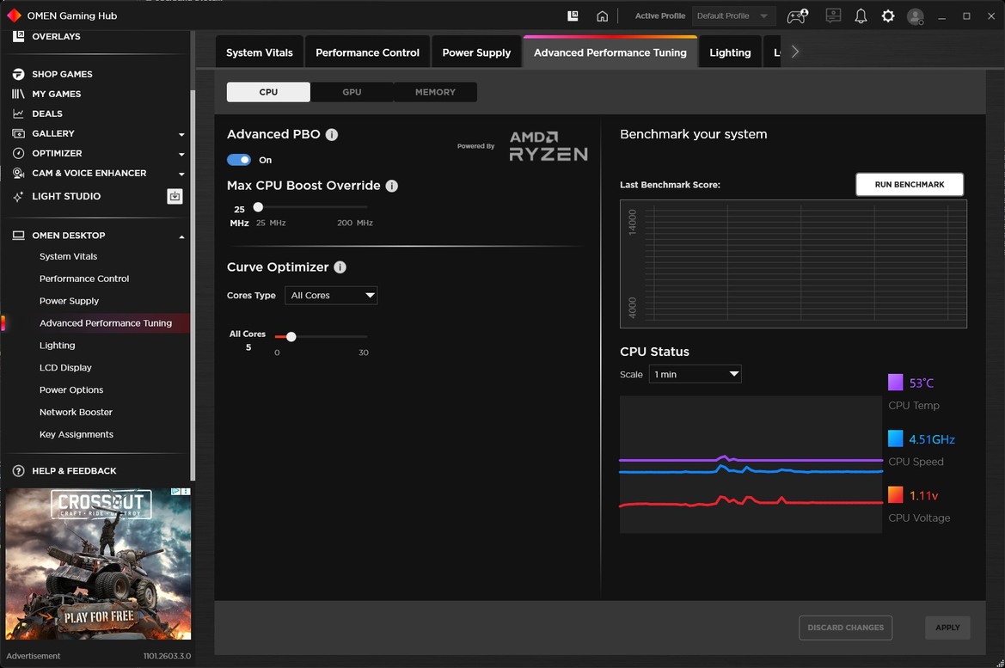Click the OMEN Desktop monitor icon
The image size is (1005, 668).
(x=19, y=236)
